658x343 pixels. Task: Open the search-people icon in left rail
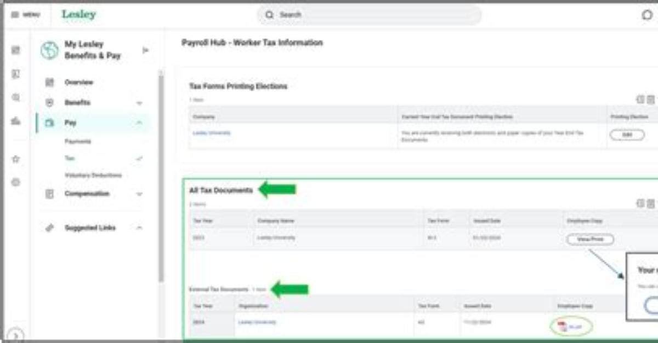point(16,97)
